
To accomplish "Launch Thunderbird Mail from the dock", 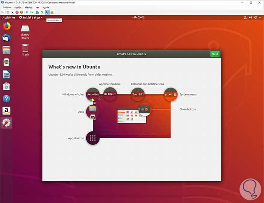I will (6, 38).
